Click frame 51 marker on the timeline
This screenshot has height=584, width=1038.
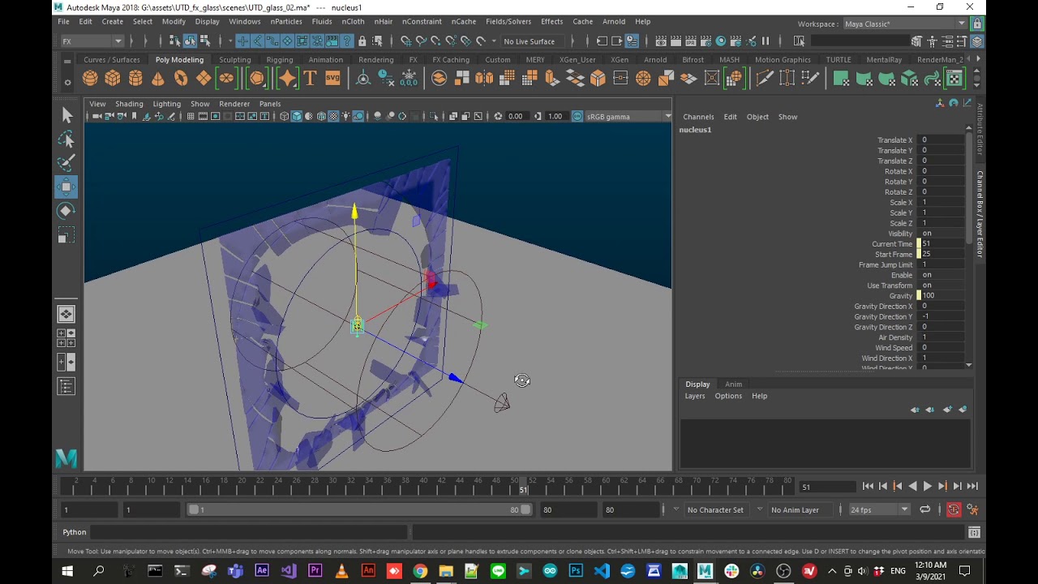523,487
